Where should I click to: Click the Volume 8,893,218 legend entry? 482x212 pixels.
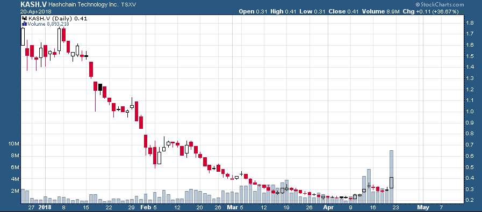point(48,24)
